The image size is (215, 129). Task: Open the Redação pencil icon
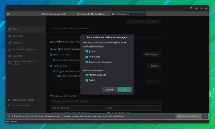[x=10, y=43]
